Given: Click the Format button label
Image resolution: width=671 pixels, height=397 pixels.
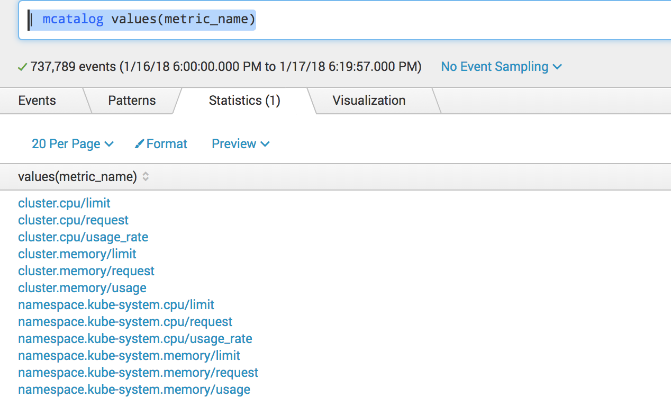Looking at the screenshot, I should point(167,144).
